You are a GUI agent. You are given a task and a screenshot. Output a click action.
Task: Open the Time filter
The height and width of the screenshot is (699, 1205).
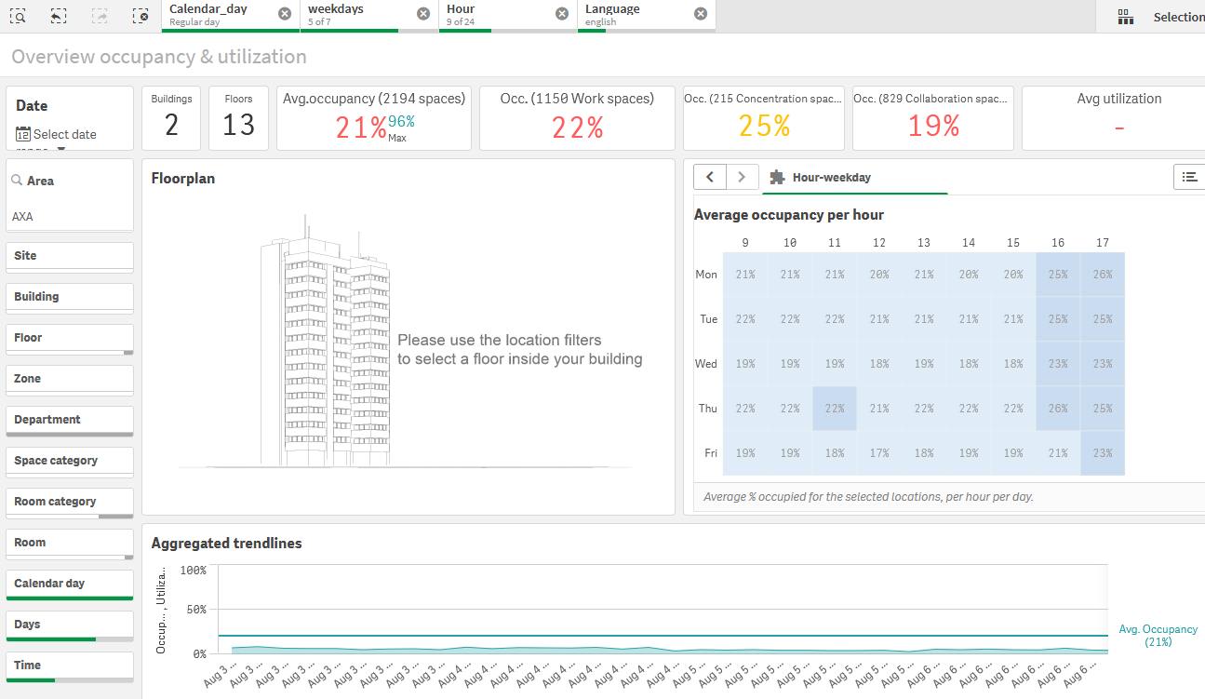point(70,665)
